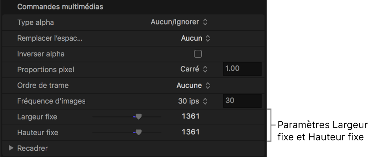Image resolution: width=370 pixels, height=157 pixels.
Task: Enable the Inverser alpha checkbox
Action: click(x=198, y=53)
